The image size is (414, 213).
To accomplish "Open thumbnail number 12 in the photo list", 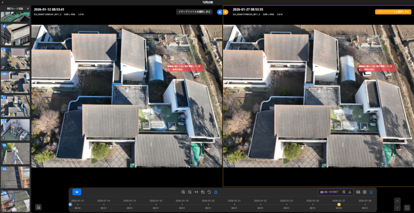I will [x=15, y=129].
